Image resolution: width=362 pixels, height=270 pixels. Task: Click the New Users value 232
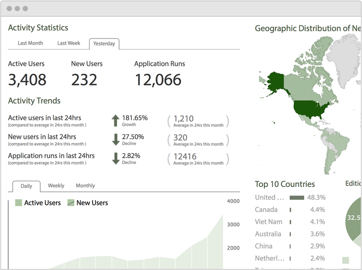click(x=84, y=80)
